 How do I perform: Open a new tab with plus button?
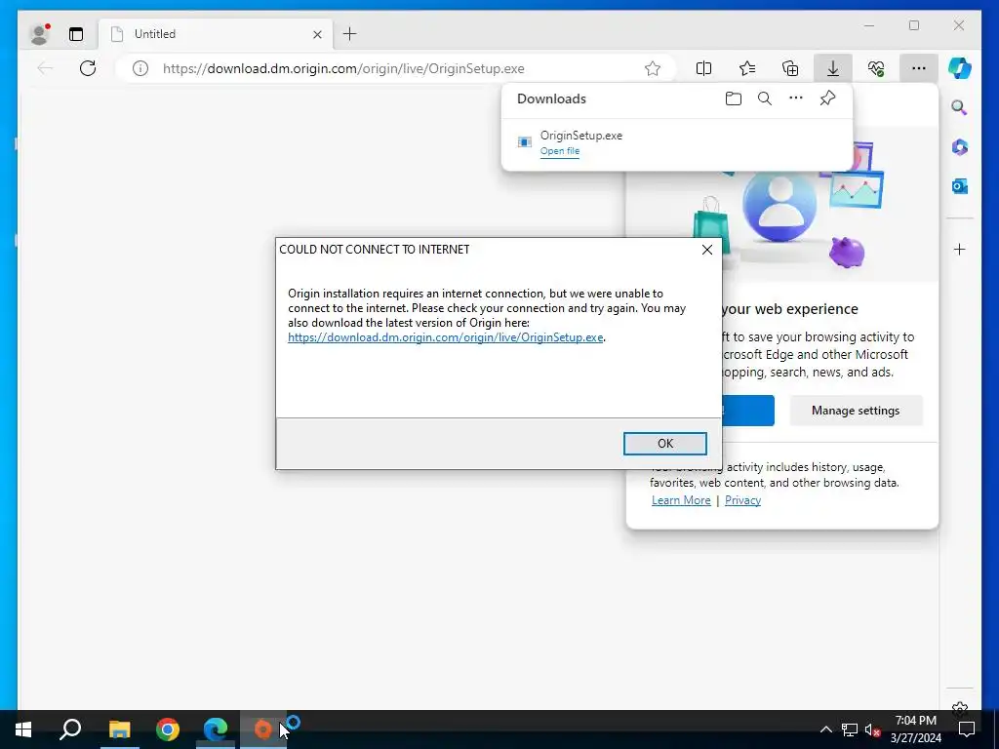[350, 34]
